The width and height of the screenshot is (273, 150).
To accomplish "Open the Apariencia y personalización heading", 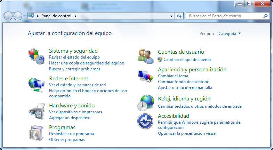I will tap(192, 70).
